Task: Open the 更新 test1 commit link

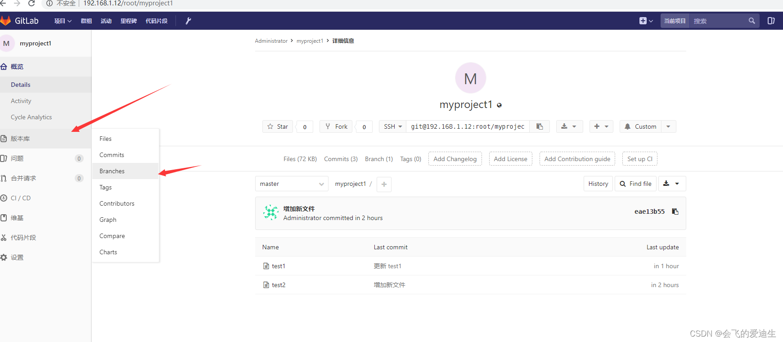Action: point(387,266)
